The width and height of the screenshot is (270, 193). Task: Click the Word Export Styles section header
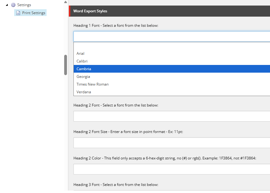tap(169, 11)
